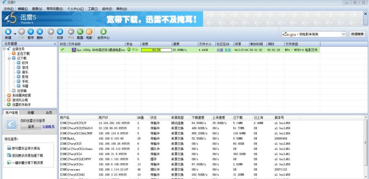Click the 删除 delete icon
369x179 pixels.
tap(40, 32)
